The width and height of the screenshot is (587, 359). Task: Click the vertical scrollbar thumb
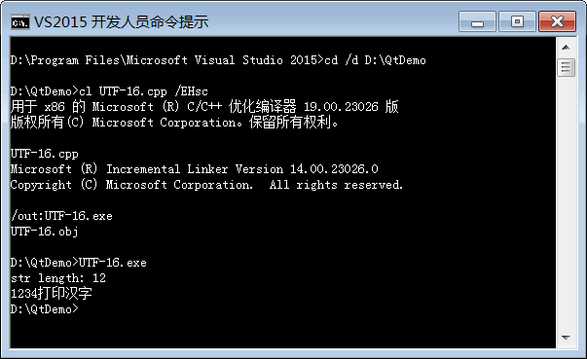566,68
